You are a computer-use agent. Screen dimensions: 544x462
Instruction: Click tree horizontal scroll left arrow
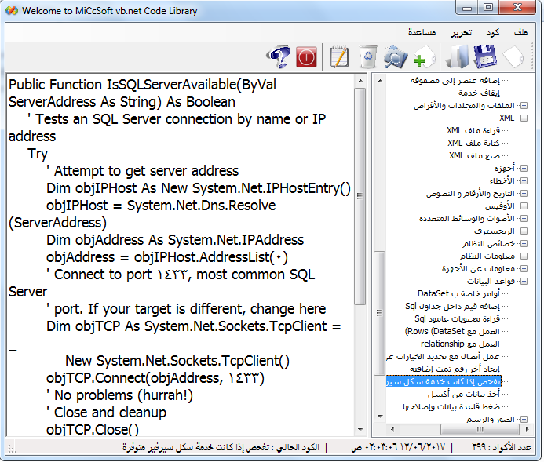[x=392, y=429]
